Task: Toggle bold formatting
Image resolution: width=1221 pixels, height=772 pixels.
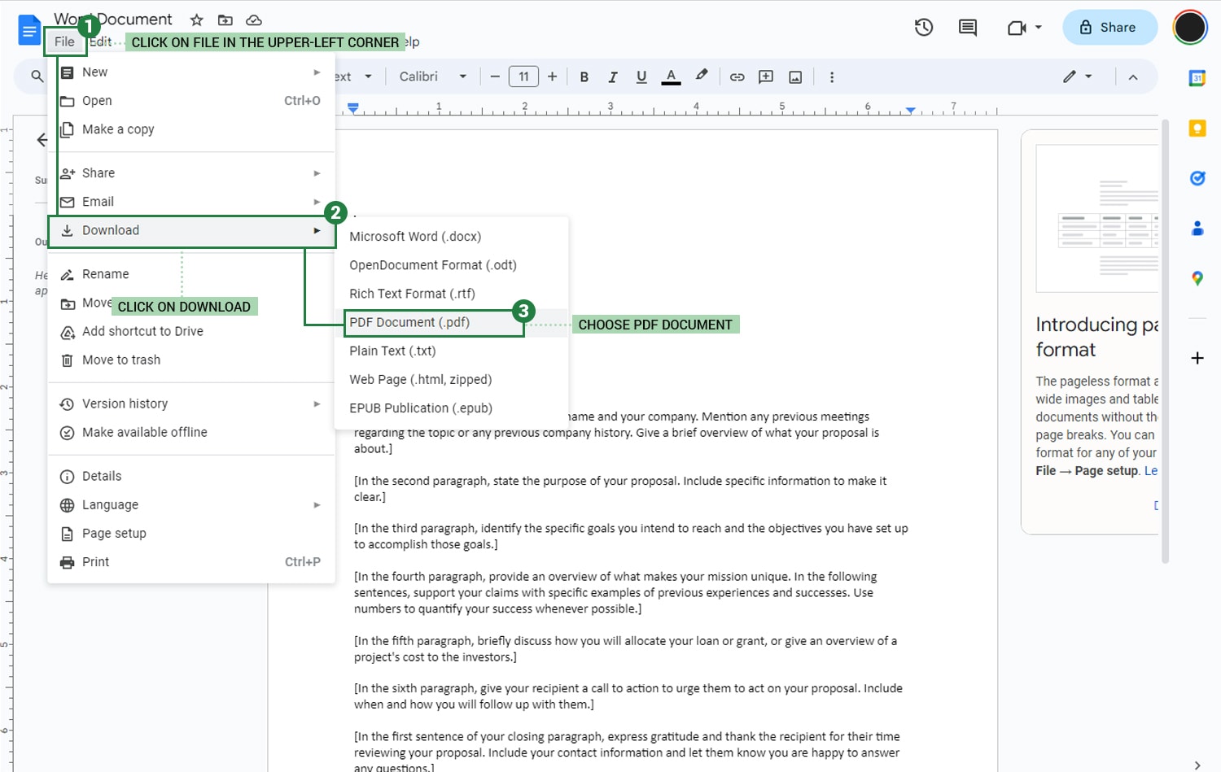Action: click(584, 76)
